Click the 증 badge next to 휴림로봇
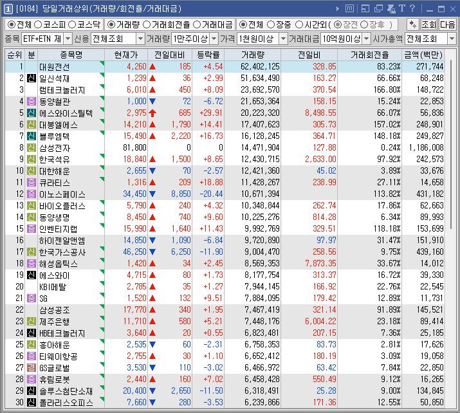This screenshot has height=413, width=460. click(32, 380)
